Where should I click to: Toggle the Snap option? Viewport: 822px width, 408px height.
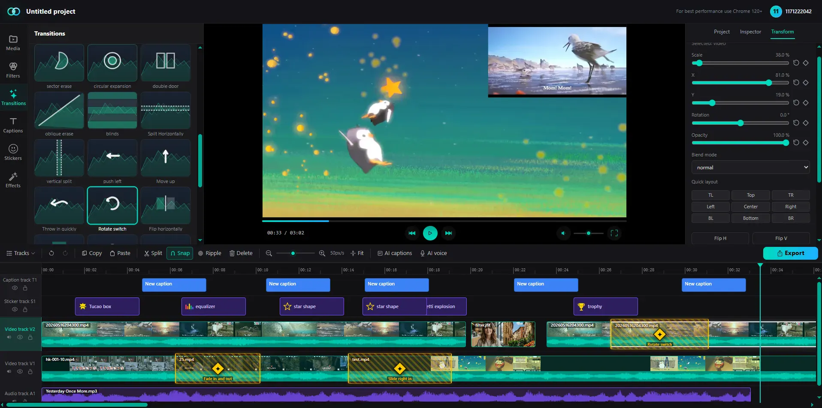(180, 253)
